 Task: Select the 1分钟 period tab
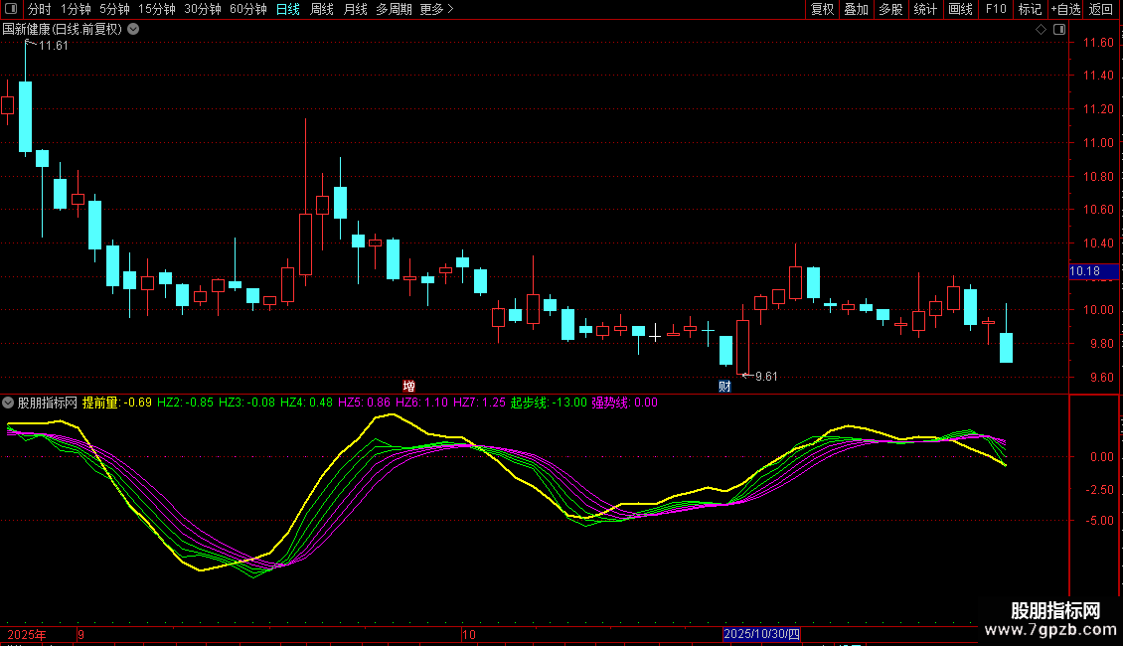point(76,9)
